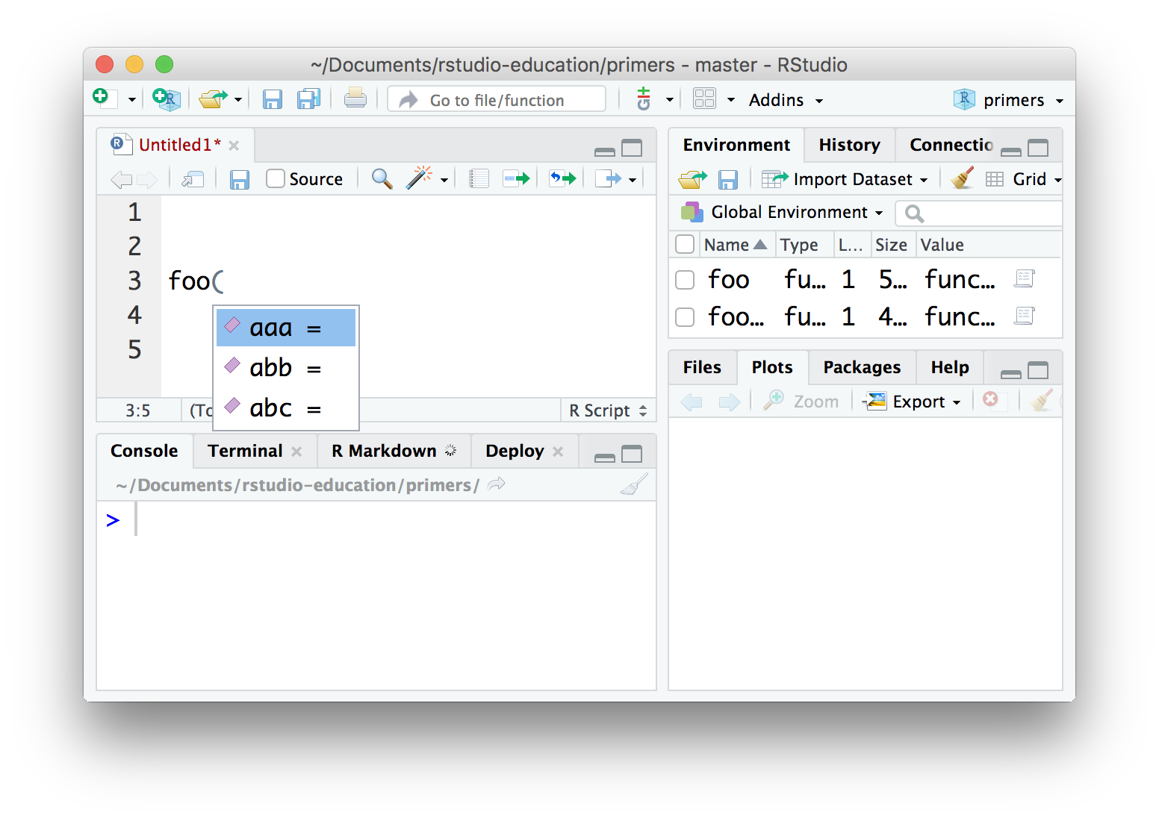Click the Go to file/function field
Screen dimensions: 1159x821
coord(497,100)
